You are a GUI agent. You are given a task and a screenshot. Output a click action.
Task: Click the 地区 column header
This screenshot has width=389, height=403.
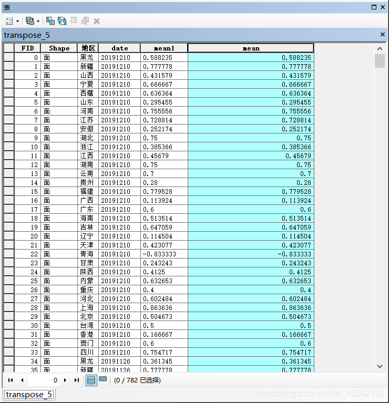point(88,48)
